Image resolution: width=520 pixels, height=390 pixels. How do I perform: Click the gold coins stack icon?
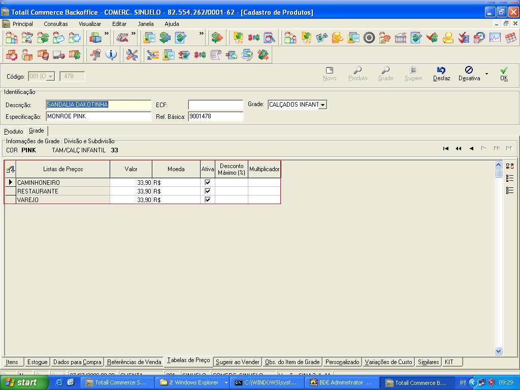pyautogui.click(x=337, y=37)
